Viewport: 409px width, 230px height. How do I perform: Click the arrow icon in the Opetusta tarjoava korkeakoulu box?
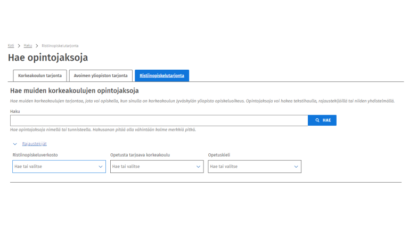(199, 167)
